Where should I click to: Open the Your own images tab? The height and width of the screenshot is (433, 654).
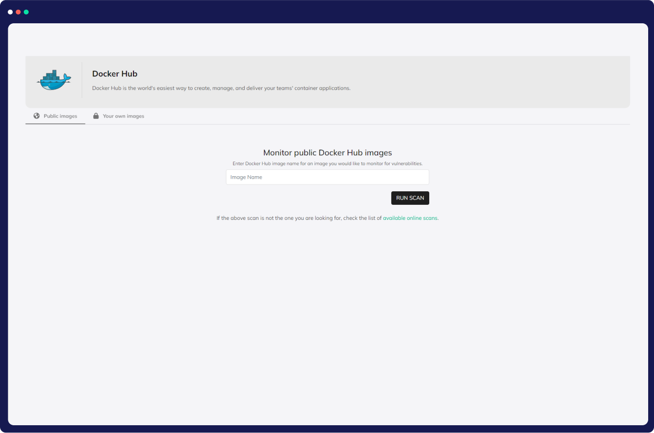123,117
